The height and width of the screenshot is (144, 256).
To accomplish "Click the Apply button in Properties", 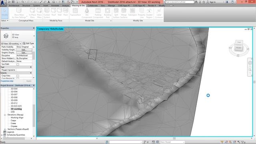I will [29, 81].
